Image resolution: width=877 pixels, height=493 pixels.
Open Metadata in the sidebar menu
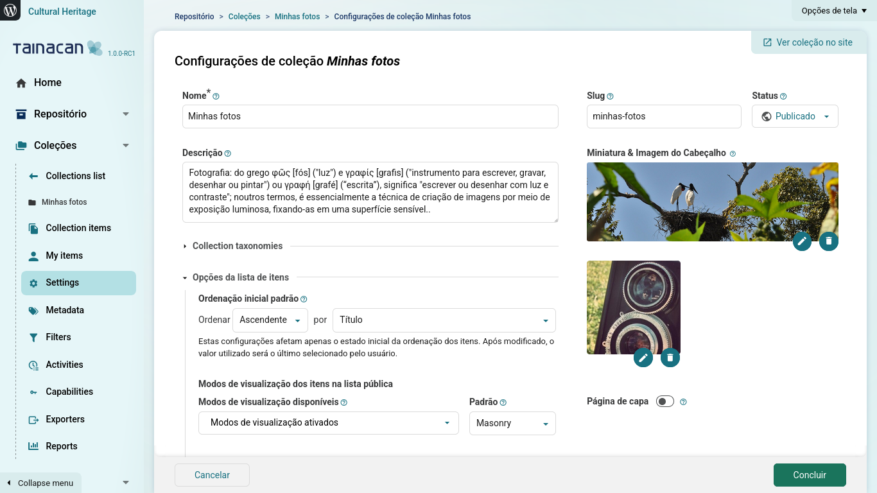click(65, 310)
